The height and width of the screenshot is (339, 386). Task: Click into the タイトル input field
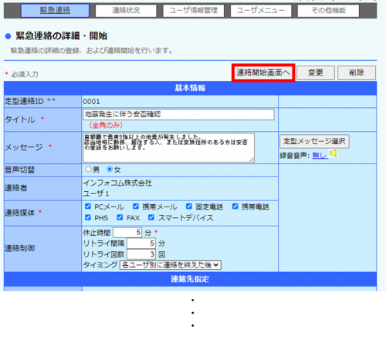(178, 115)
